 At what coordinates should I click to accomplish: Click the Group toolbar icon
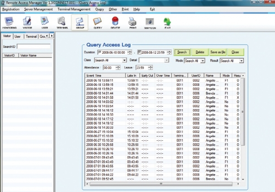[x=79, y=22]
